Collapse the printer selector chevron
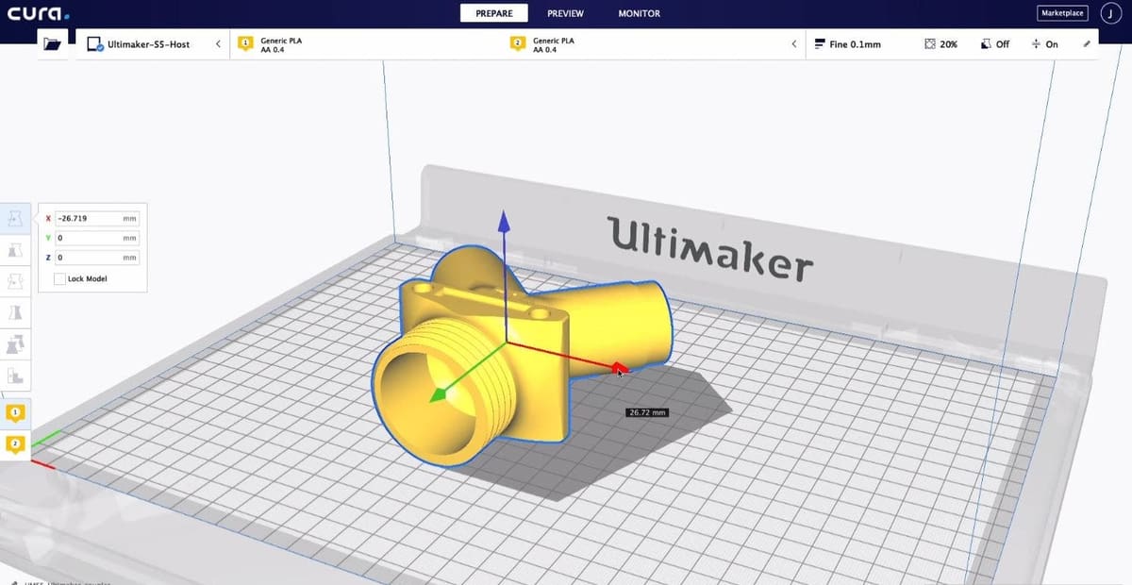The height and width of the screenshot is (585, 1132). pos(218,43)
